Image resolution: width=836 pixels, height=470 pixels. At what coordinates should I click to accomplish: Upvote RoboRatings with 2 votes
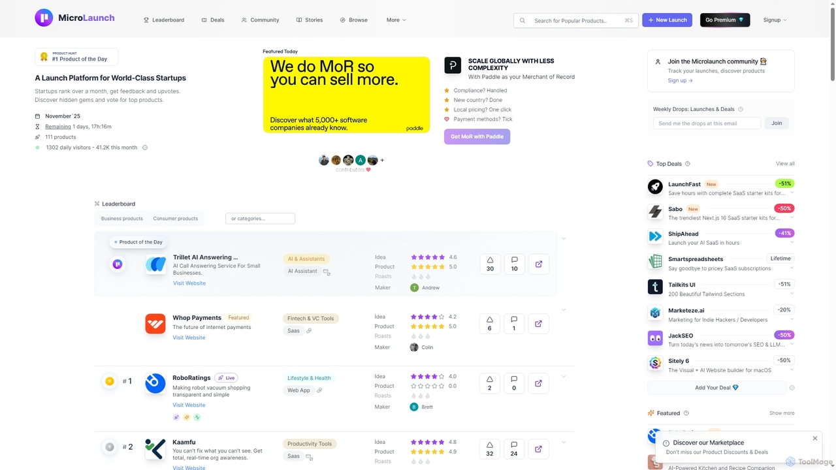490,383
